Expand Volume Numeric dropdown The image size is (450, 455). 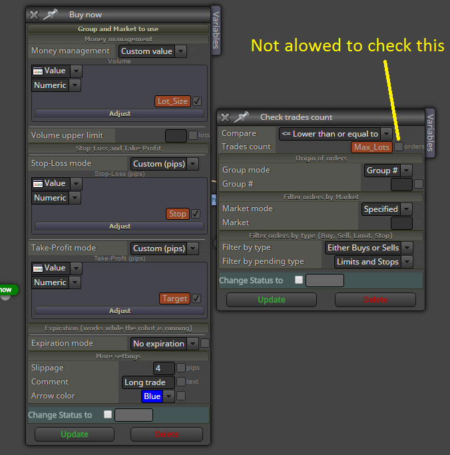[x=75, y=85]
